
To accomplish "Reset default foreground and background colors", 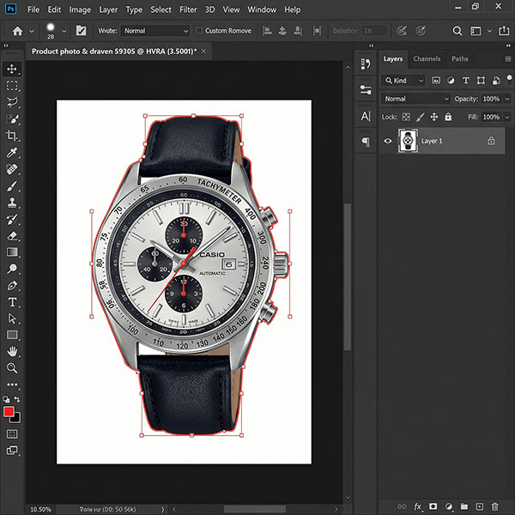I will click(x=6, y=399).
